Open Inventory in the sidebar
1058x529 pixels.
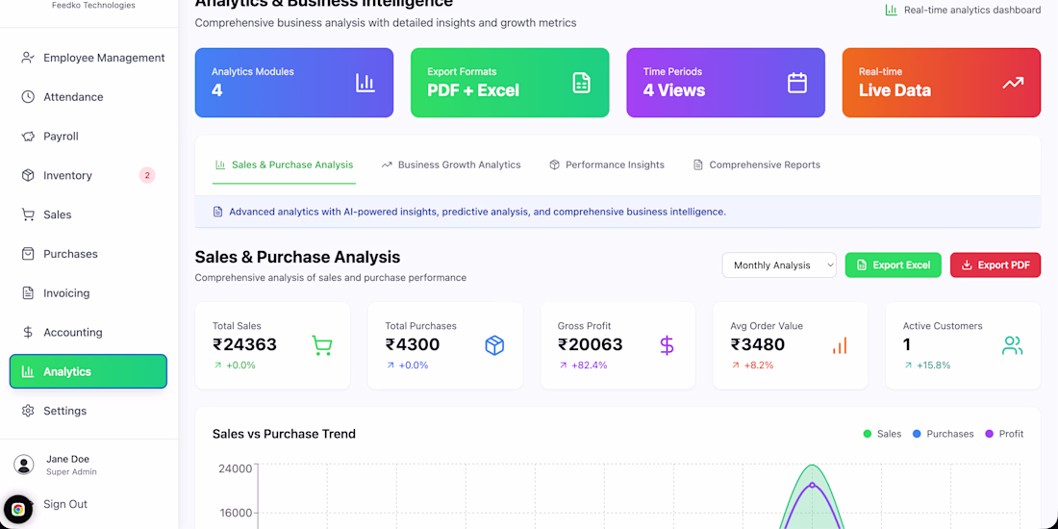click(x=67, y=175)
